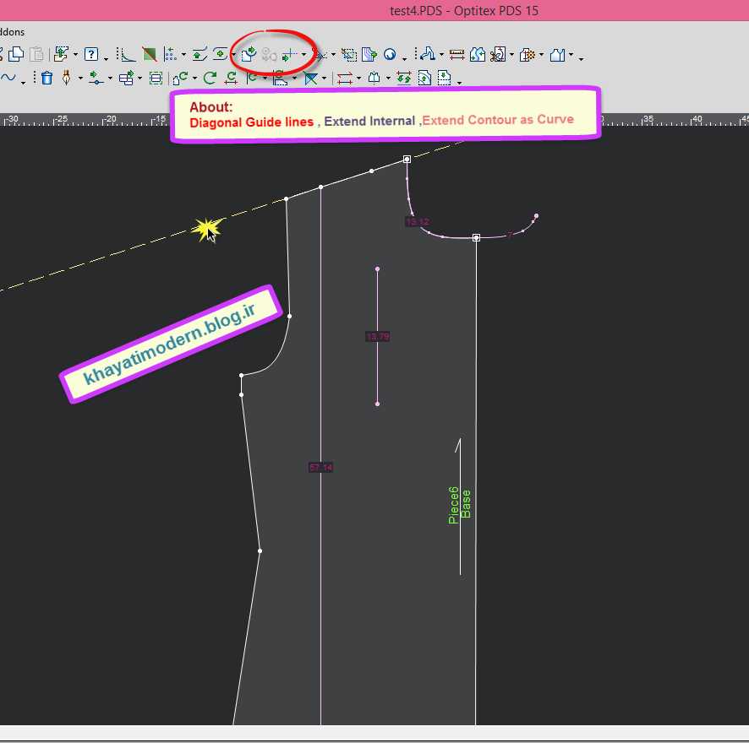Expand dropdown next to the vest-shaped icon

571,56
